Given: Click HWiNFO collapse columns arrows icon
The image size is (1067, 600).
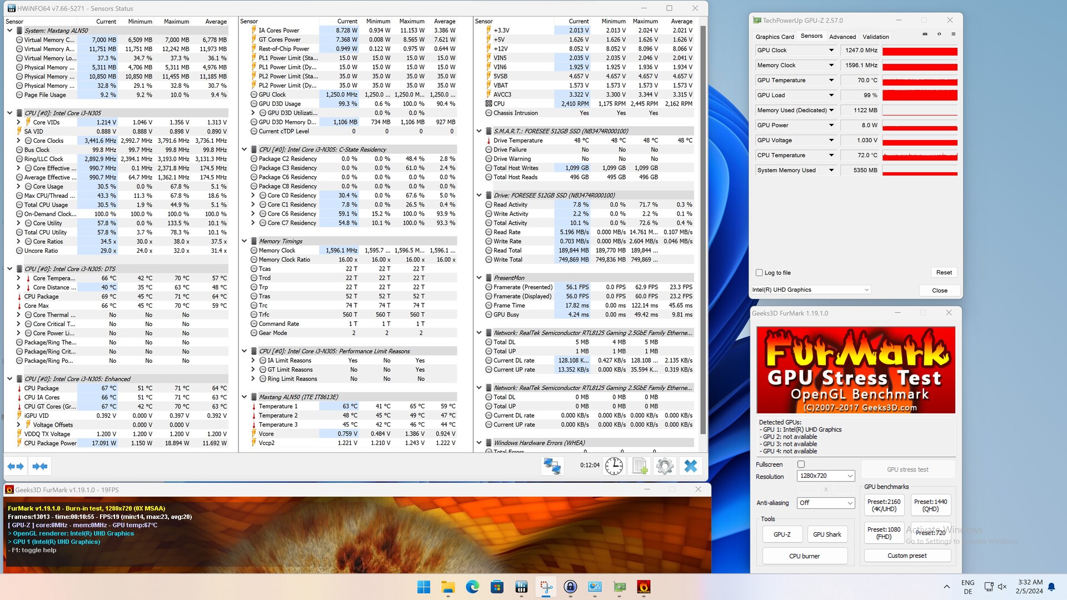Looking at the screenshot, I should (40, 467).
